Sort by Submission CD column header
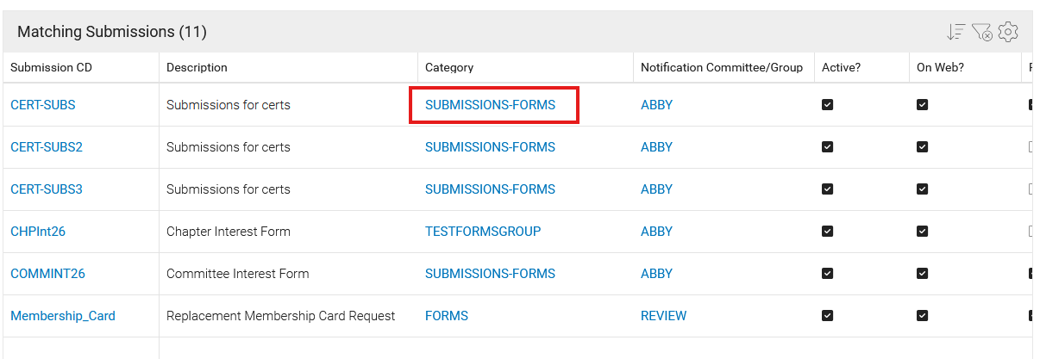Image resolution: width=1040 pixels, height=359 pixels. point(51,67)
